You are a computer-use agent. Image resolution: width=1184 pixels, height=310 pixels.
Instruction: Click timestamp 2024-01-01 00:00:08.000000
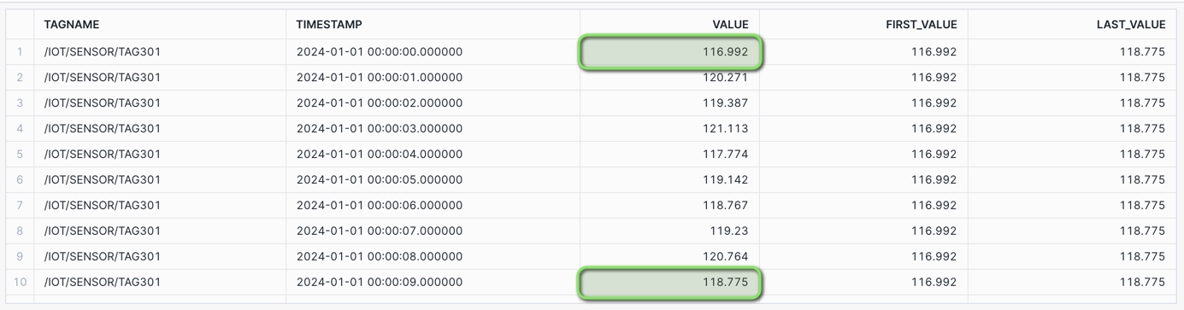(x=380, y=256)
